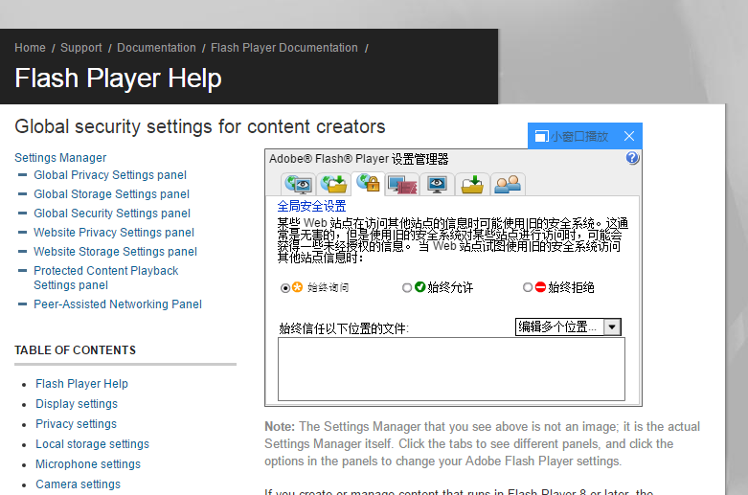
Task: Open Peer-Assisted Networking Panel link
Action: (x=118, y=304)
